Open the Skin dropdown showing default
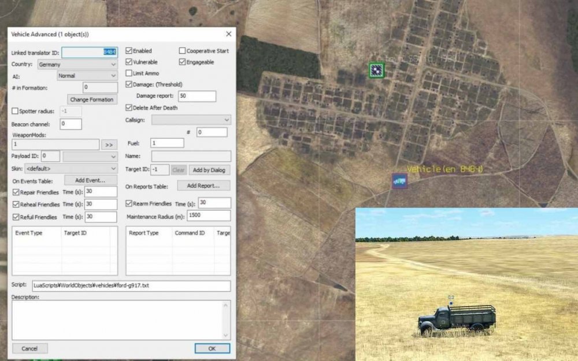This screenshot has height=361, width=578. pos(71,169)
